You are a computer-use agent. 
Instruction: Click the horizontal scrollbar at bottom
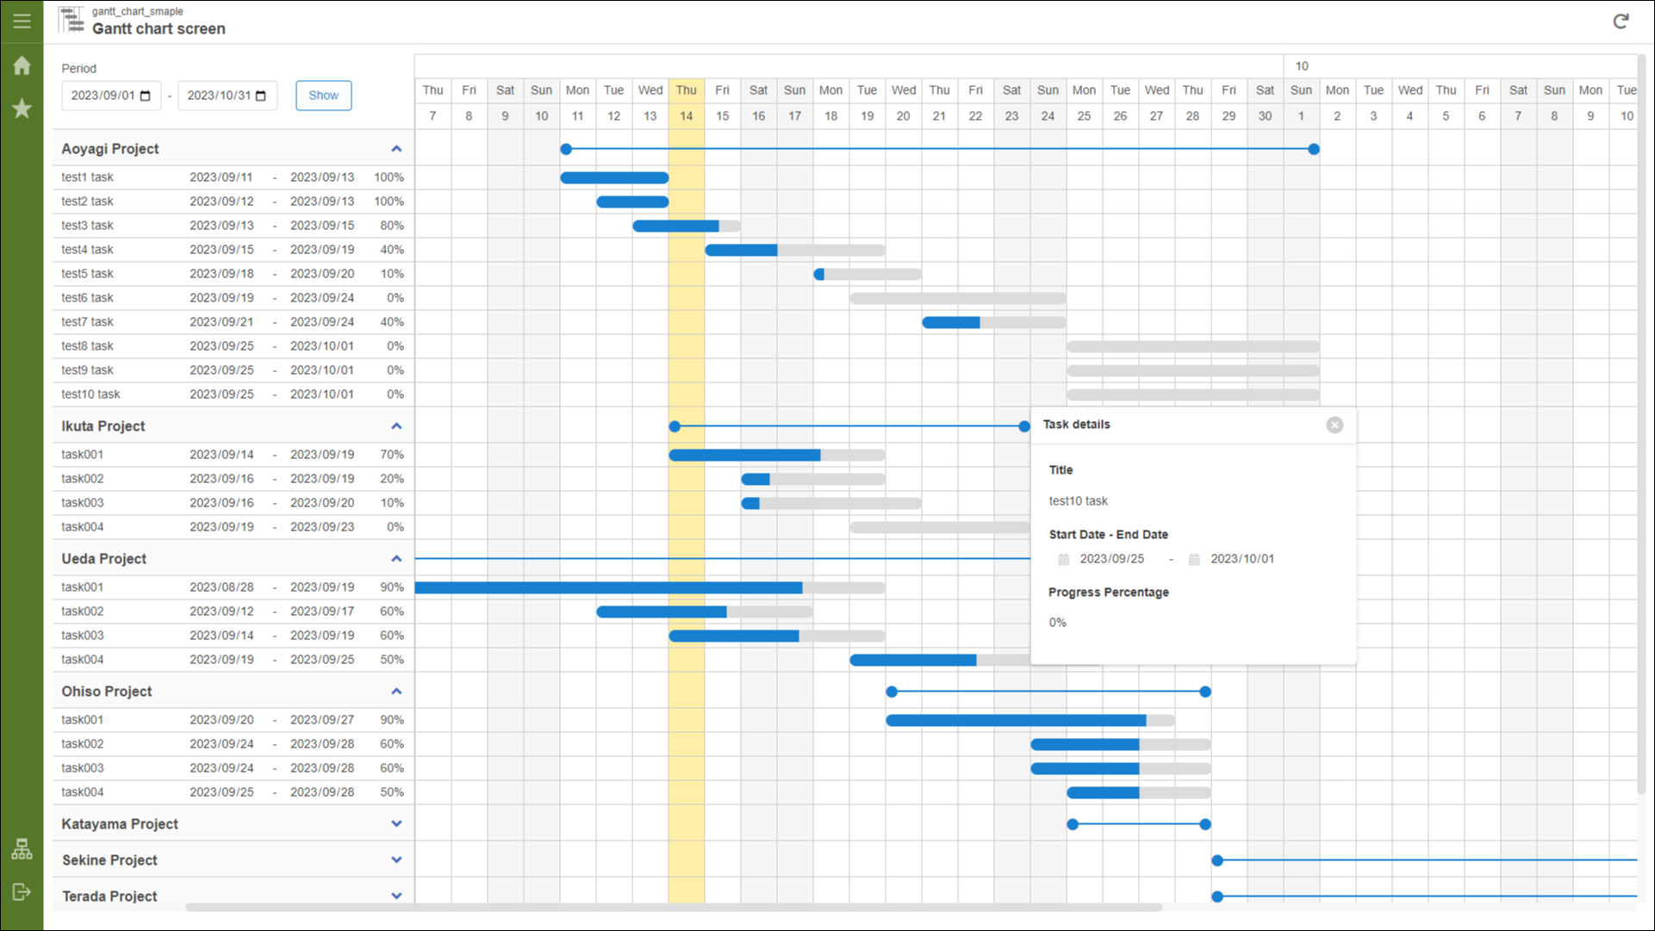click(672, 907)
